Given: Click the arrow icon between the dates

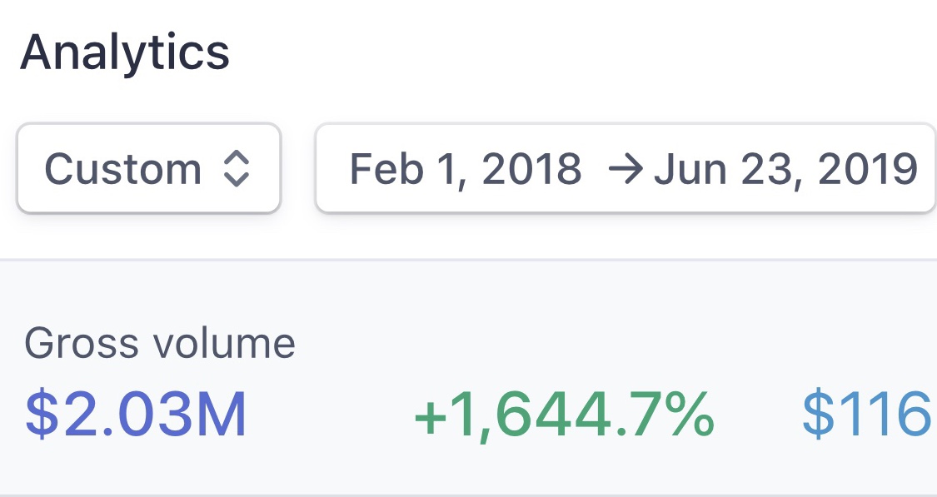Looking at the screenshot, I should pyautogui.click(x=625, y=169).
